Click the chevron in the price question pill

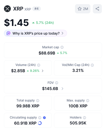point(62,33)
